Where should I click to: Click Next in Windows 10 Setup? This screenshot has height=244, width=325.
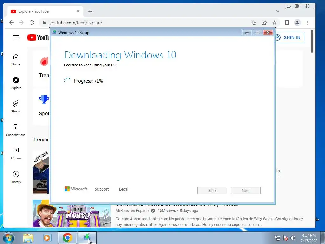[x=246, y=191]
